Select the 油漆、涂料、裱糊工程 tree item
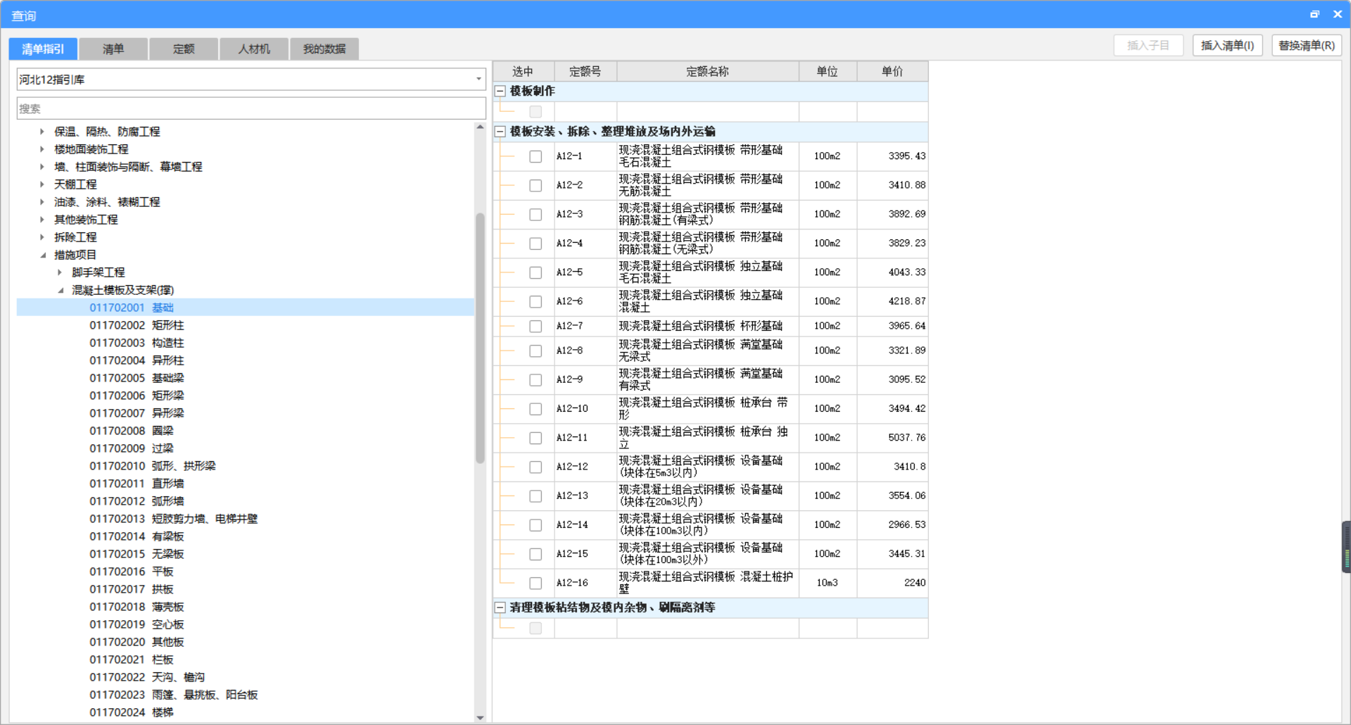 107,202
